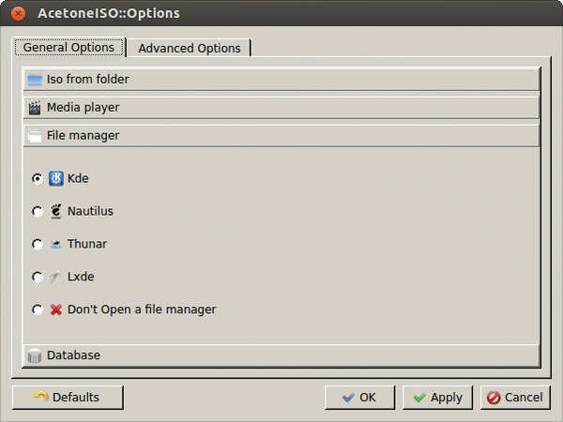Click the Media player clapperboard icon
The height and width of the screenshot is (422, 563).
point(35,108)
